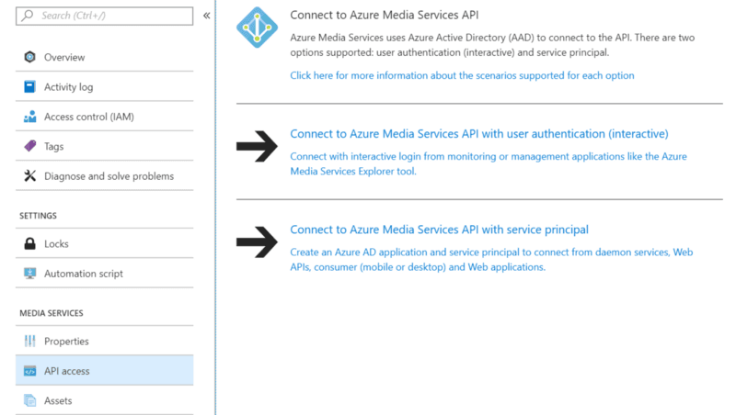
Task: Click the Locks padlock icon
Action: [29, 243]
